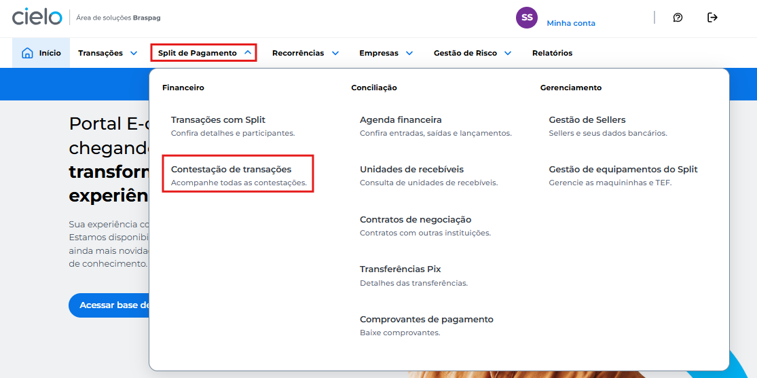757x378 pixels.
Task: Open Gestão de Sellers
Action: click(x=587, y=119)
